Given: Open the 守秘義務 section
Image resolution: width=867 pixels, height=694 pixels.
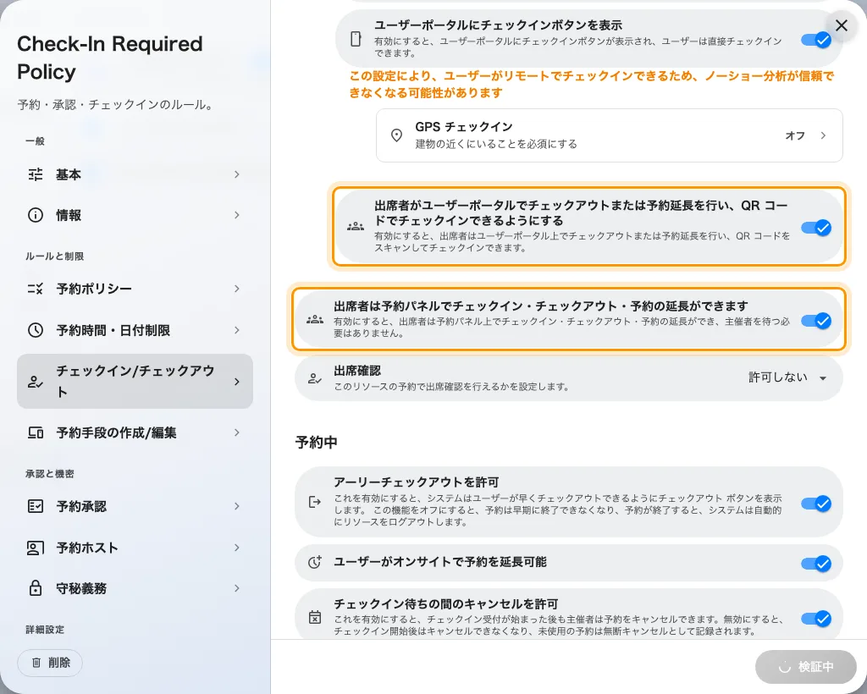Looking at the screenshot, I should point(135,588).
